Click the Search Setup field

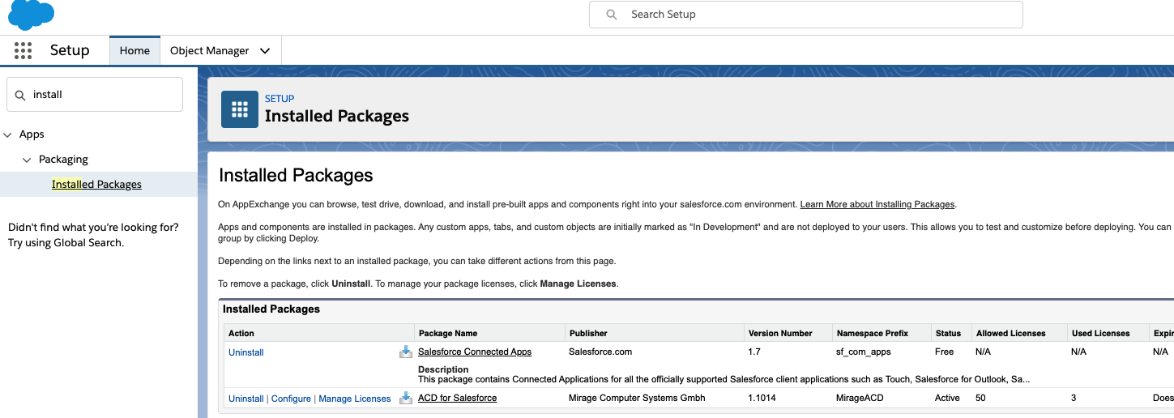pyautogui.click(x=806, y=15)
